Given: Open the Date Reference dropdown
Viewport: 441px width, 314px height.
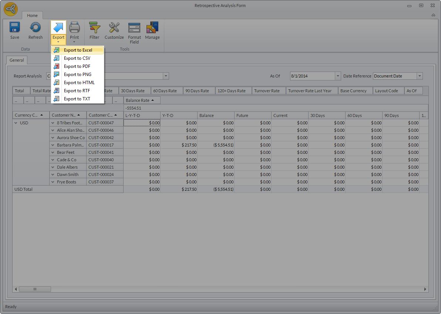Looking at the screenshot, I should coord(420,76).
